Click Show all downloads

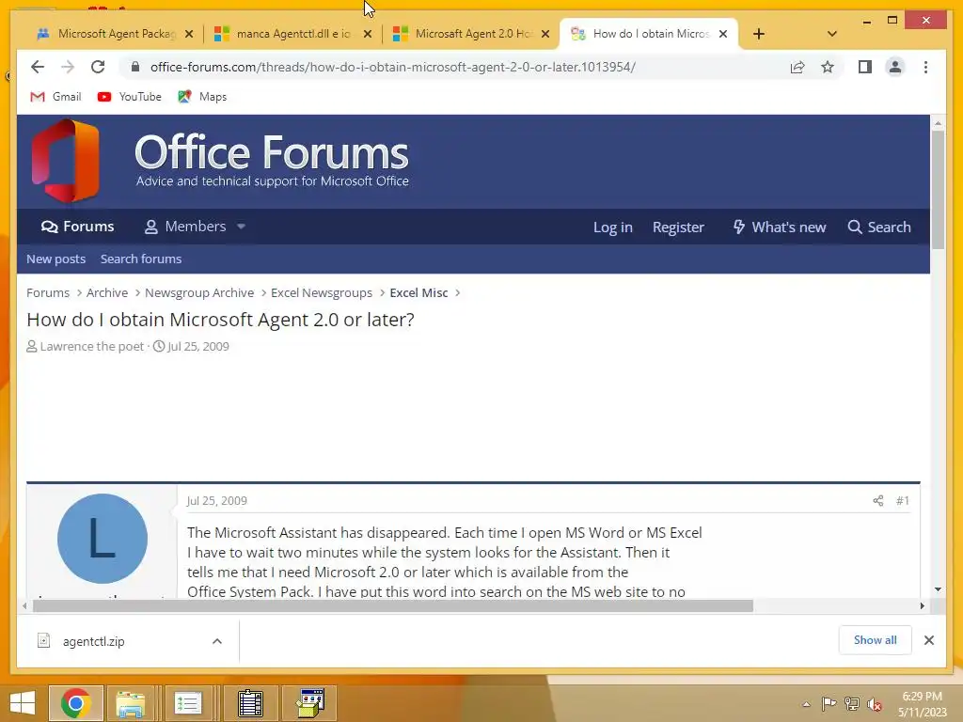point(876,640)
